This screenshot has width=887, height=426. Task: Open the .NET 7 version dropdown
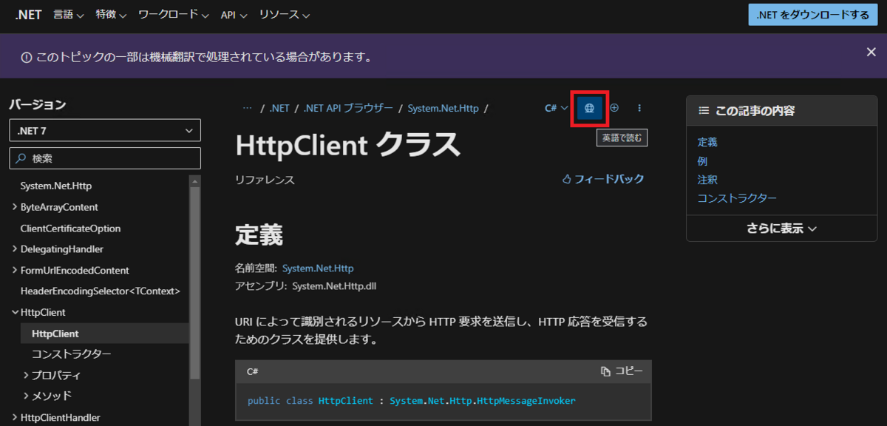(105, 131)
